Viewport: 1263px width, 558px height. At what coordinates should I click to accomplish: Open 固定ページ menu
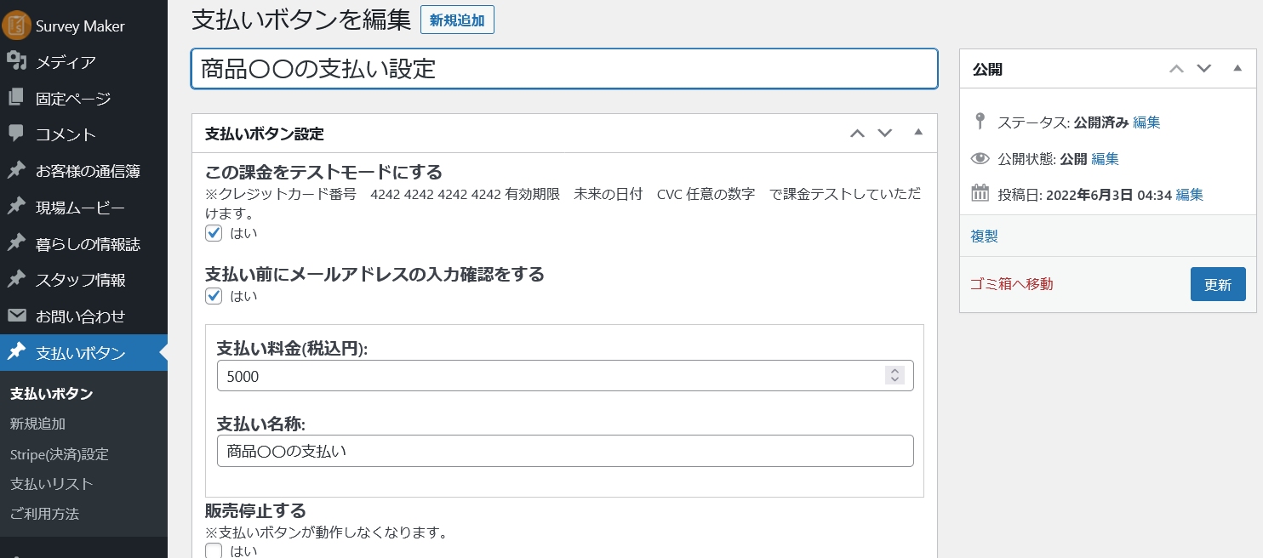tap(83, 98)
